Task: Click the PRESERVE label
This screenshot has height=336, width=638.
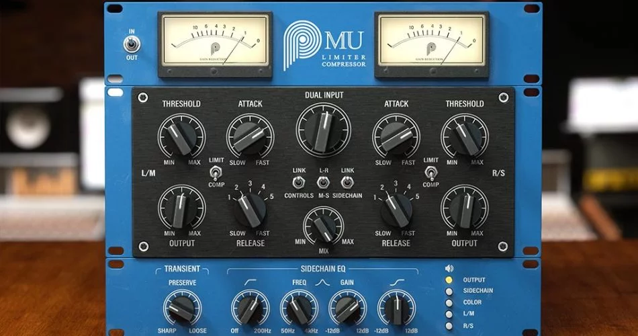Action: point(182,283)
